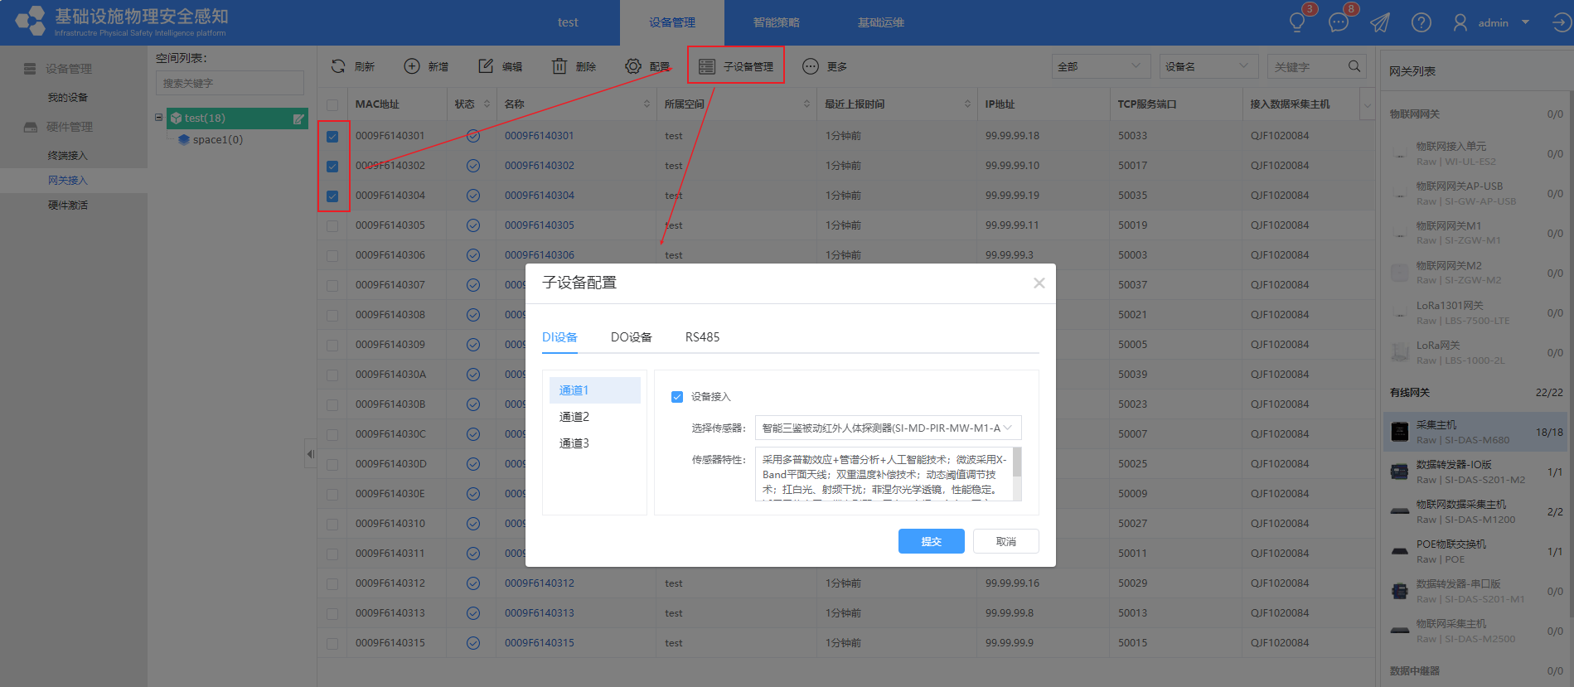The width and height of the screenshot is (1574, 687).
Task: Open the sensor selection dropdown
Action: pyautogui.click(x=888, y=428)
